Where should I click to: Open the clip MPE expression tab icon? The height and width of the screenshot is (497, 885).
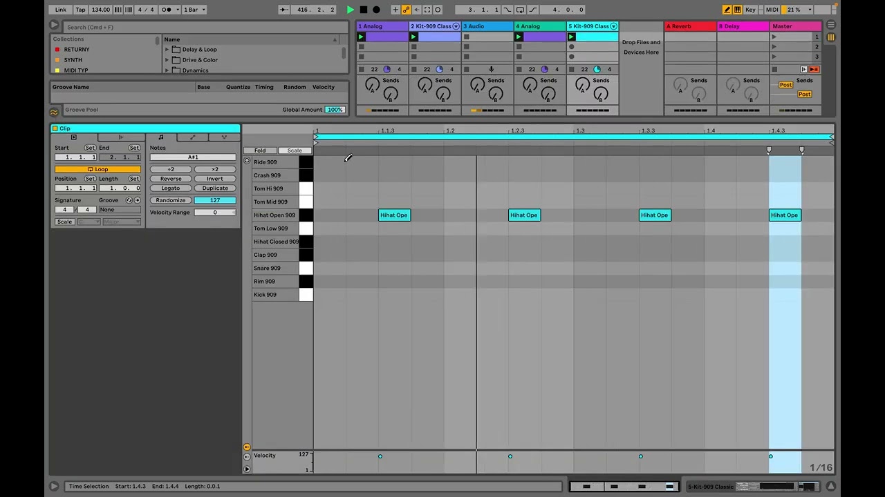pos(223,137)
